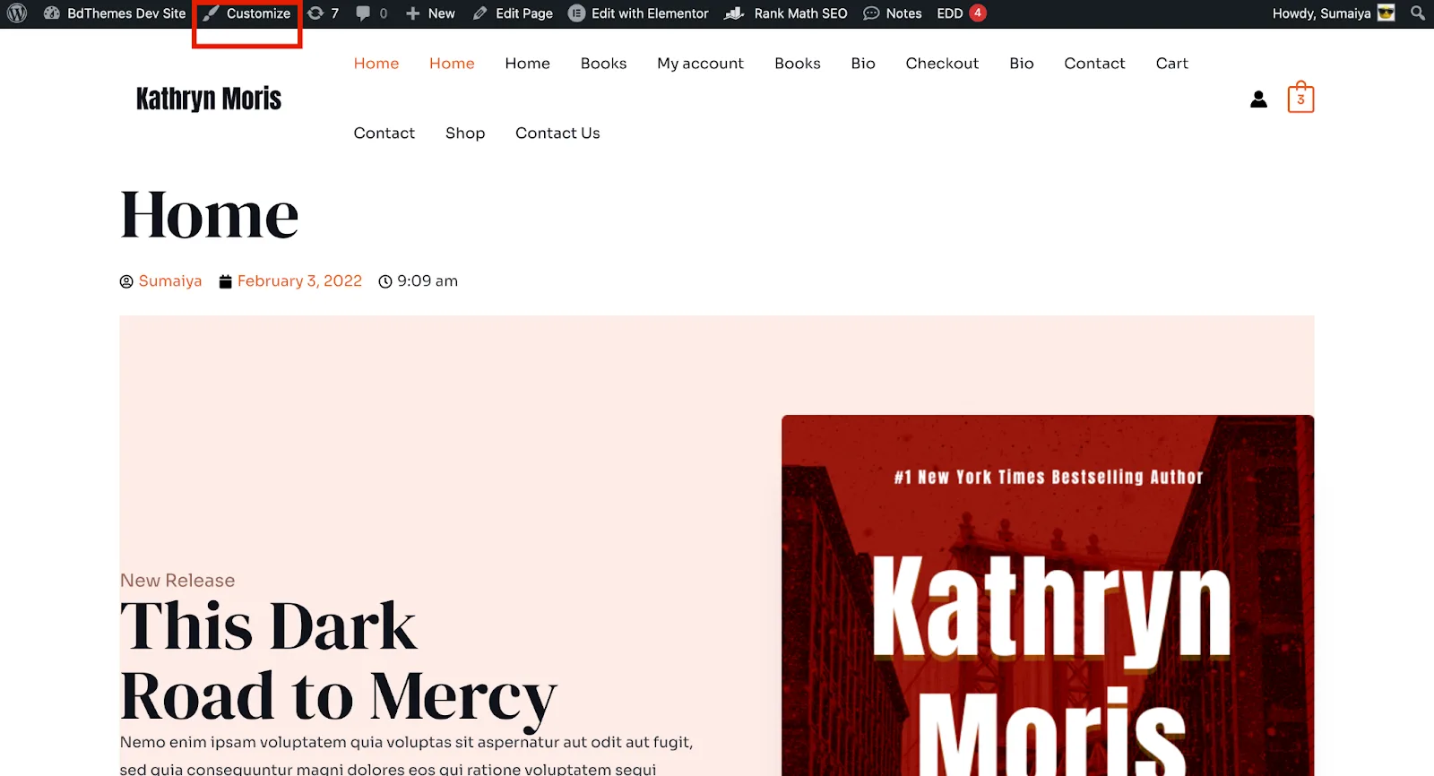This screenshot has width=1434, height=776.
Task: Open the WordPress logo menu
Action: (x=17, y=13)
